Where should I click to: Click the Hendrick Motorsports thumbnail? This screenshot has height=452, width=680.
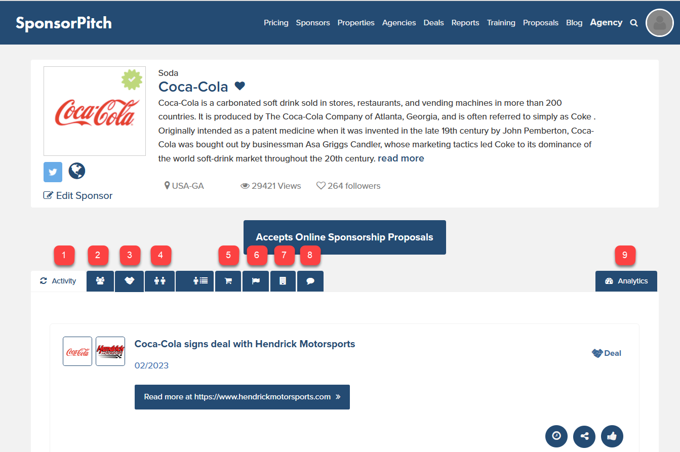[x=110, y=351]
